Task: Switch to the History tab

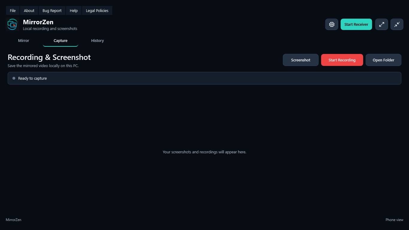Action: (97, 41)
